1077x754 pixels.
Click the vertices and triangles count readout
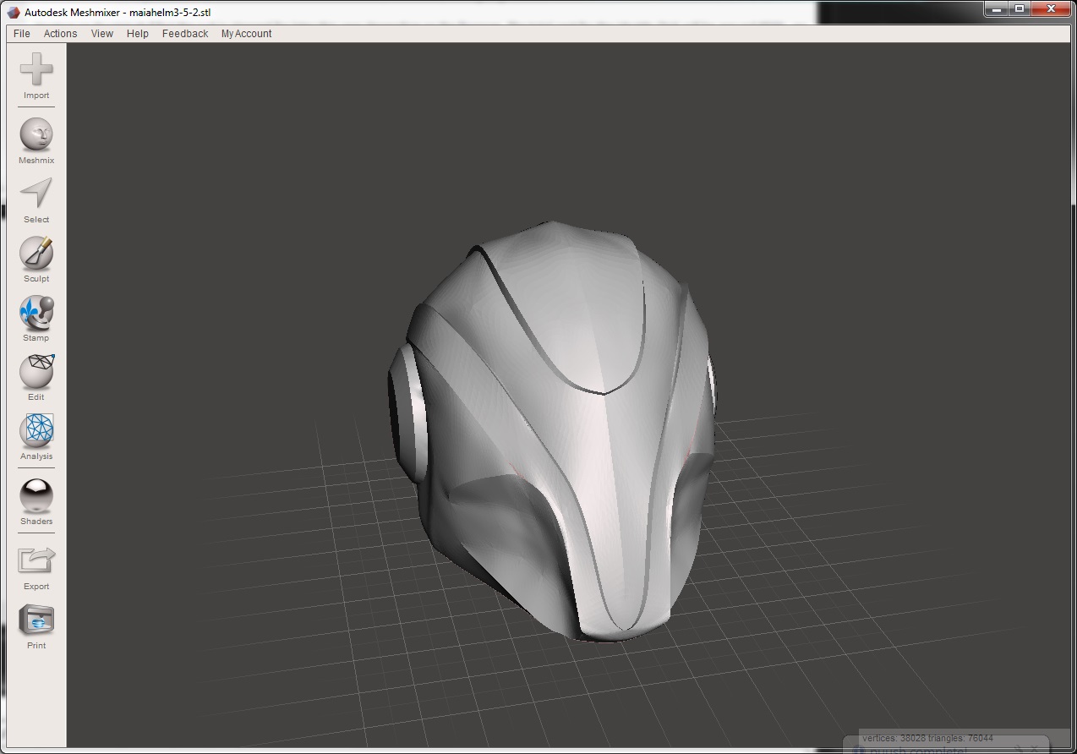[x=927, y=738]
